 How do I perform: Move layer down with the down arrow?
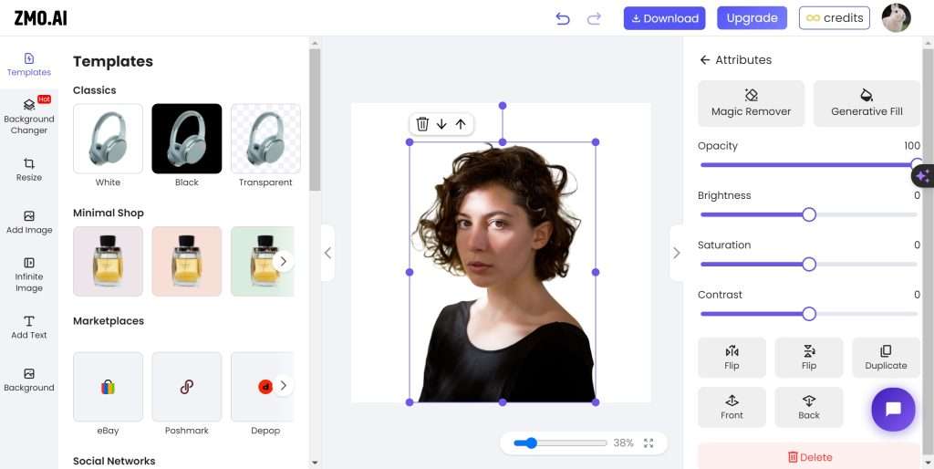click(x=441, y=124)
